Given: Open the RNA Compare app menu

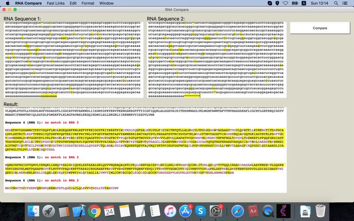Looking at the screenshot, I should click(28, 3).
